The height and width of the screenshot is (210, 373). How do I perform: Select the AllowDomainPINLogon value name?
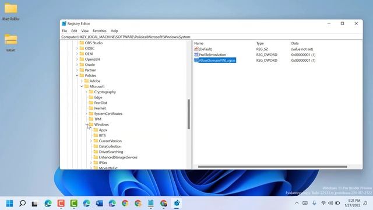(217, 60)
